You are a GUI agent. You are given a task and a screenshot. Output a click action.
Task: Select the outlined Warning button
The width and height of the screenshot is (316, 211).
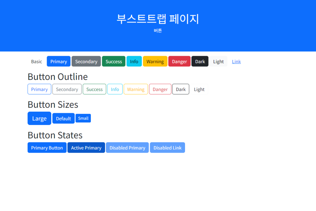pos(136,89)
